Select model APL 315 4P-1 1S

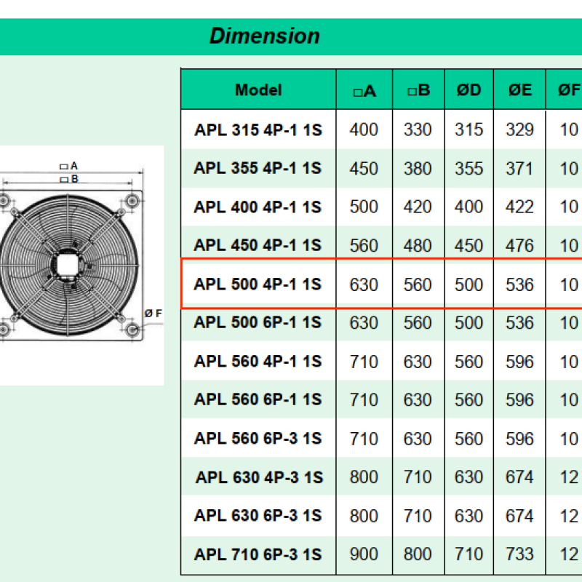258,130
